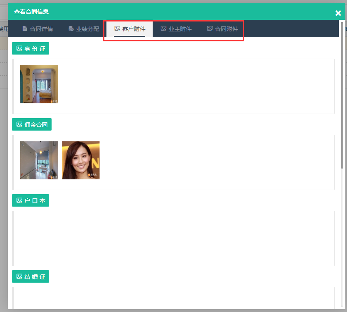The image size is (347, 312).
Task: Open the woman portrait photo under 佣金合同
Action: [81, 160]
